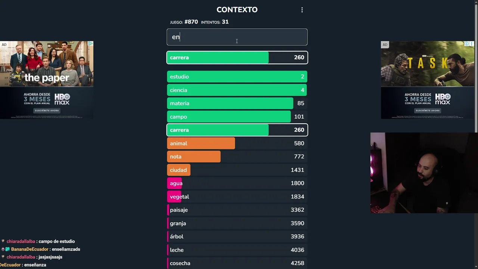Screen dimensions: 478x269
Task: Open the three-dot menu beside the CONTEXTO title
Action: click(x=302, y=10)
